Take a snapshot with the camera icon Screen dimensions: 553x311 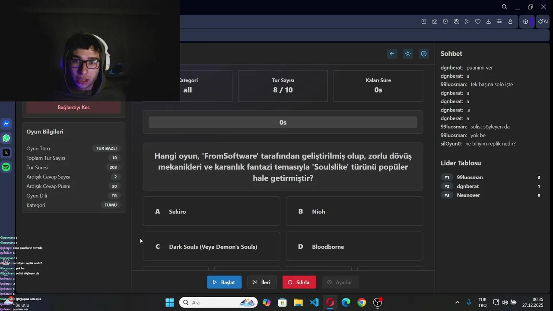click(x=435, y=22)
